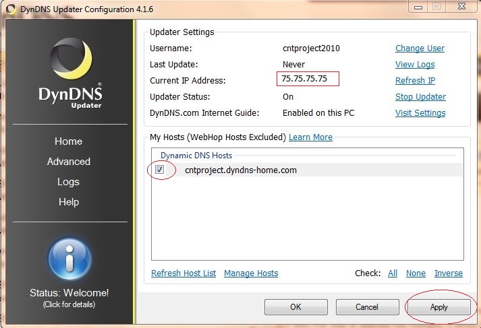Click the Enabled on this PC value
Image resolution: width=481 pixels, height=328 pixels.
coord(318,112)
